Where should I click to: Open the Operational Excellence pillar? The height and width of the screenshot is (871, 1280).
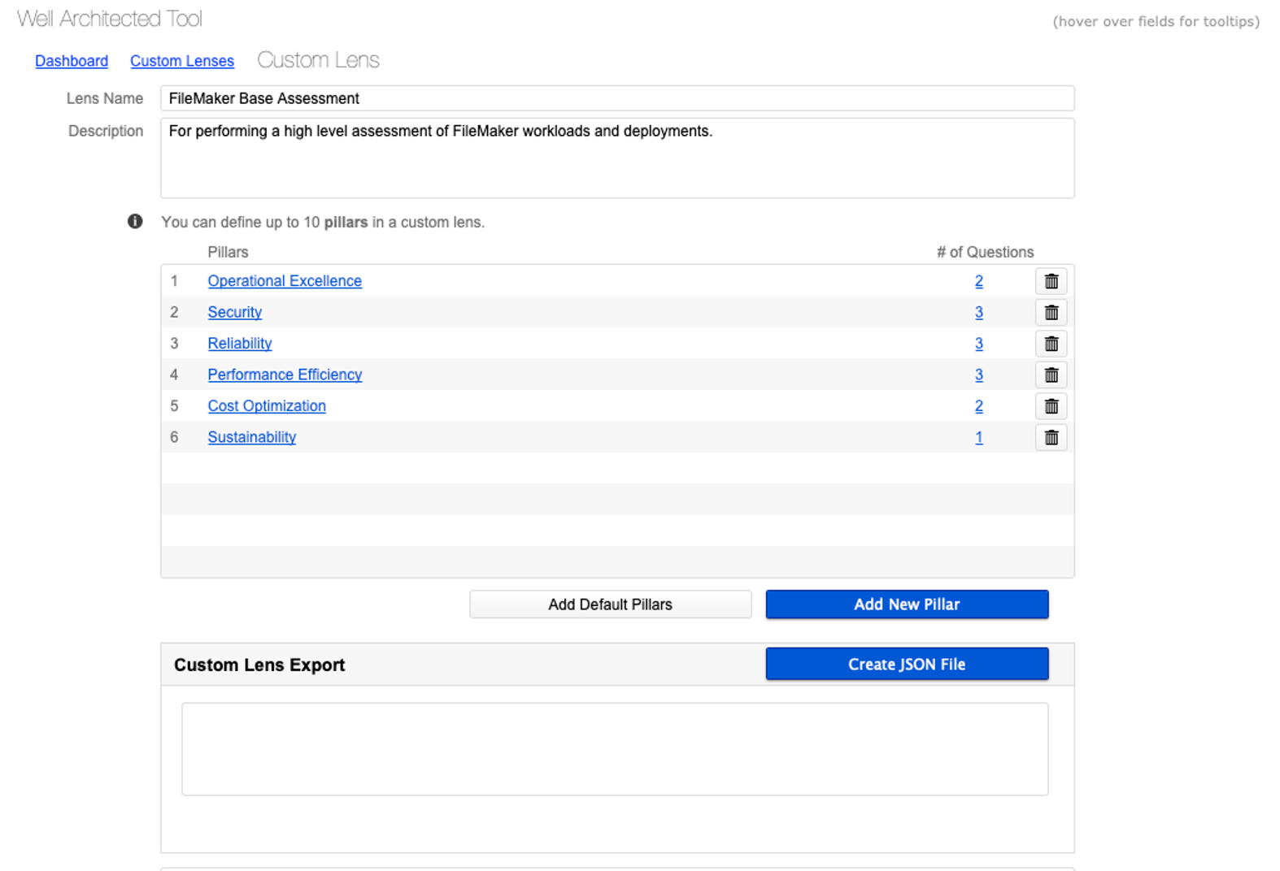285,281
